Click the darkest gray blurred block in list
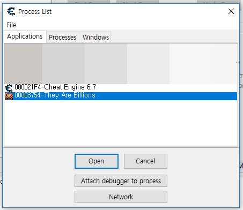The width and height of the screenshot is (243, 210). coord(23,64)
